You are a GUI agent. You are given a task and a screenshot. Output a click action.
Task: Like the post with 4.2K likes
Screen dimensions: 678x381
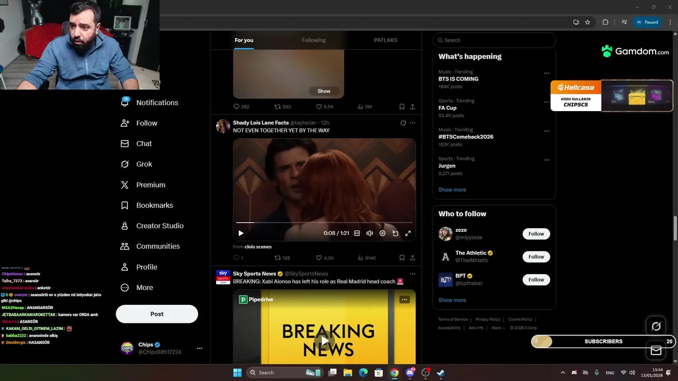(x=325, y=258)
